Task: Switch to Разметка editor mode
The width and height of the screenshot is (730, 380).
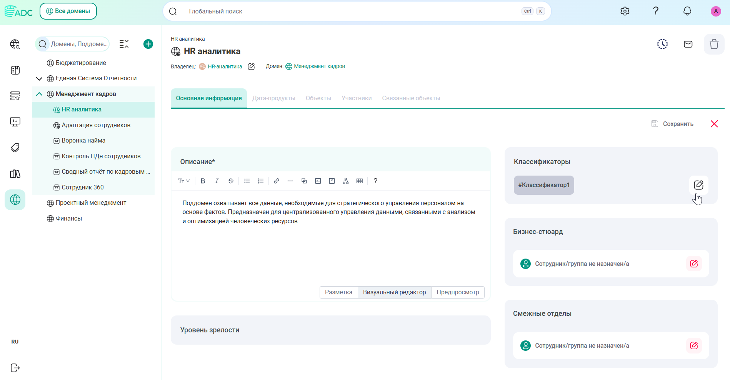Action: click(x=338, y=292)
